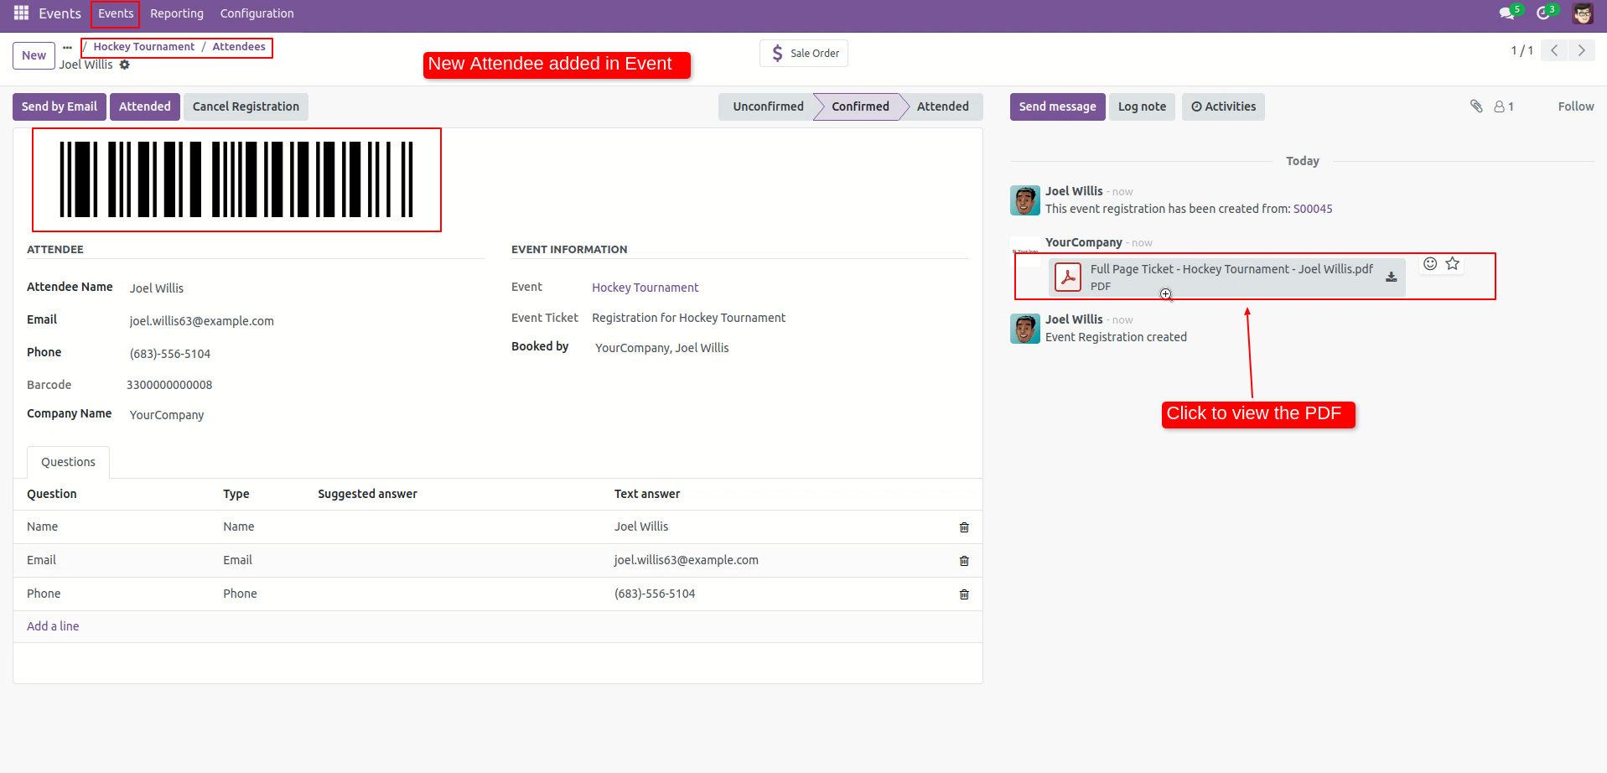Click the Barcode value 3300000000008
Screen dimensions: 1607x773
[x=169, y=385]
